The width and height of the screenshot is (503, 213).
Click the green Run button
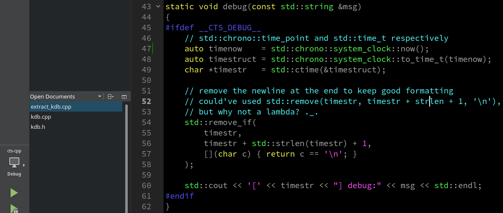point(14,193)
